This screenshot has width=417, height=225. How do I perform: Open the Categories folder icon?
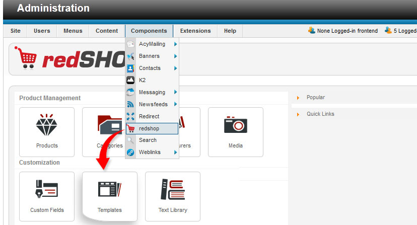[110, 124]
